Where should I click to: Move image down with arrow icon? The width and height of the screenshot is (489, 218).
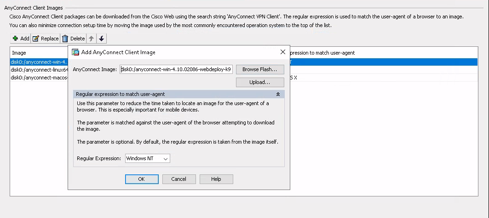tap(101, 39)
